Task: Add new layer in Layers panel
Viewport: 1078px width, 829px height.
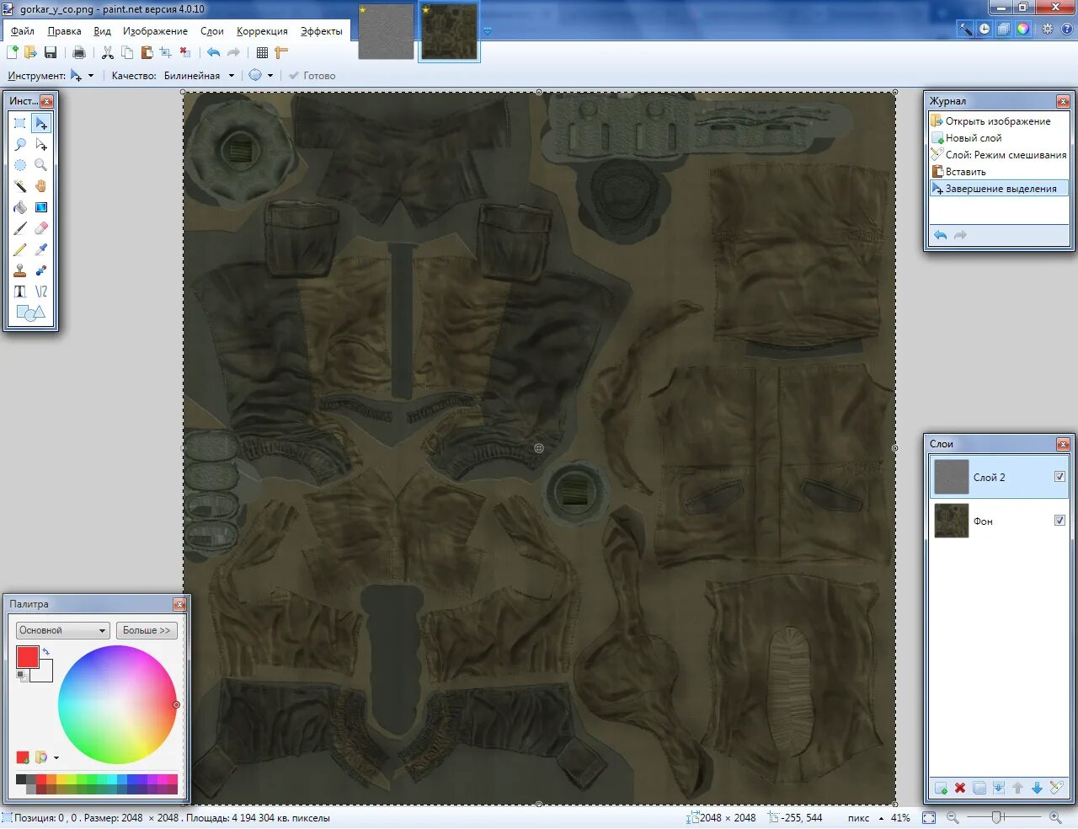Action: (941, 789)
